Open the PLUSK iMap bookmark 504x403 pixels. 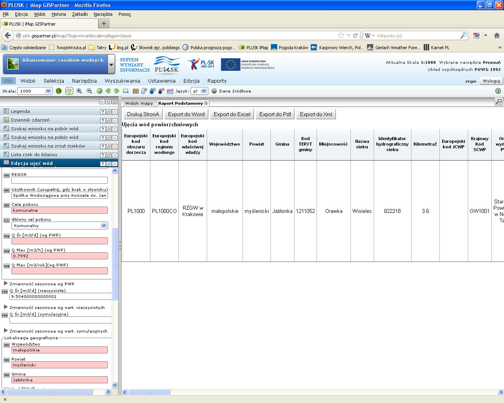(x=253, y=47)
